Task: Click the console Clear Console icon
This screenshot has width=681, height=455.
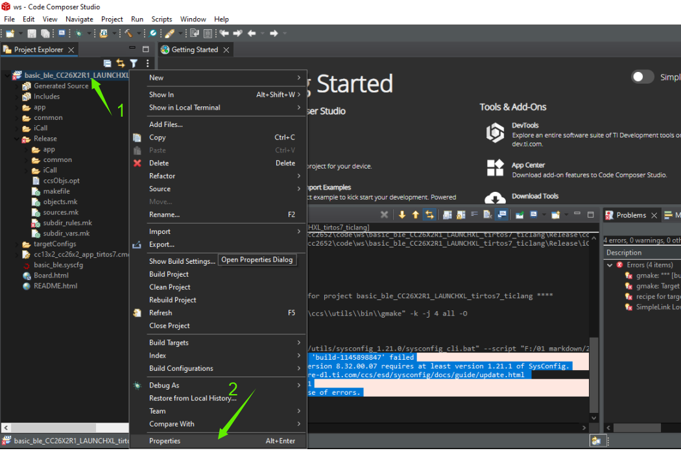Action: click(487, 215)
